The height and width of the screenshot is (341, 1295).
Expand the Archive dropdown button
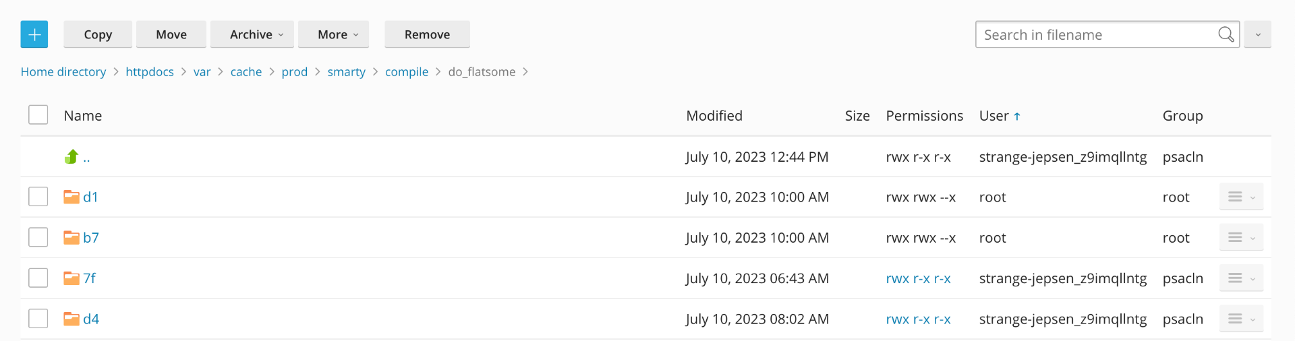click(x=252, y=34)
